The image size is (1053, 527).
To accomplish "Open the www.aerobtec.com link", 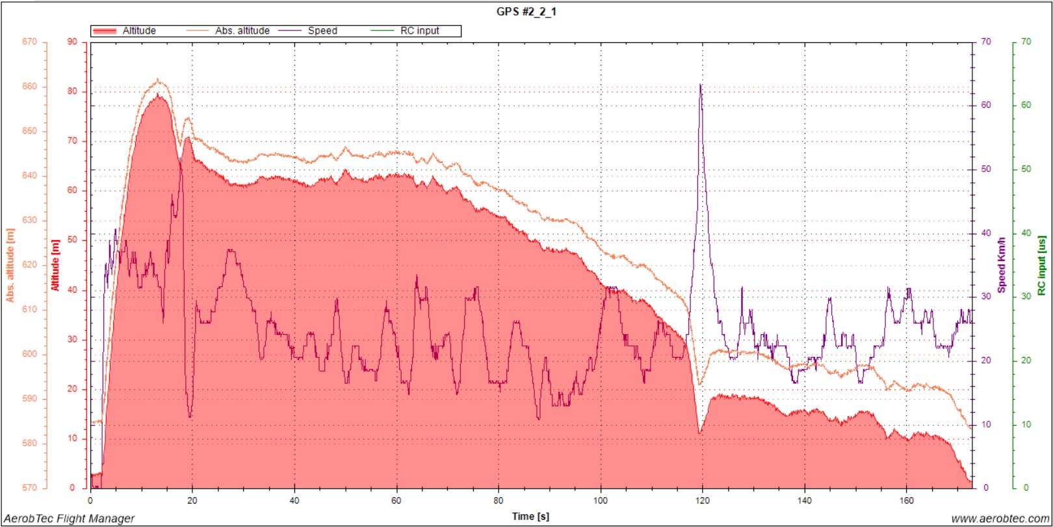I will tap(1000, 519).
